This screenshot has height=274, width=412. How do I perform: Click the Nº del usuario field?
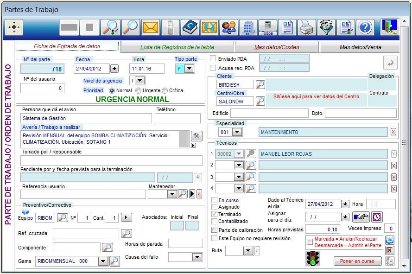pos(42,88)
